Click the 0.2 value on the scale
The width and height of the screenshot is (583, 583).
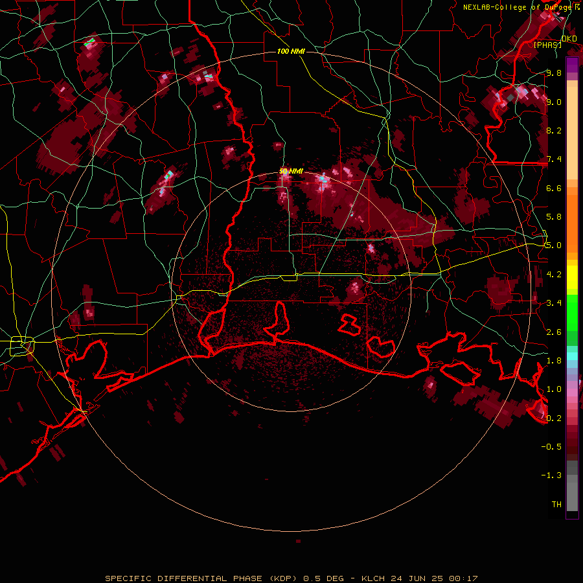[x=554, y=418]
